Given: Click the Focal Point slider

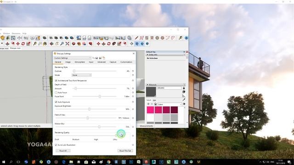Looking at the screenshot, I should coord(94,97).
